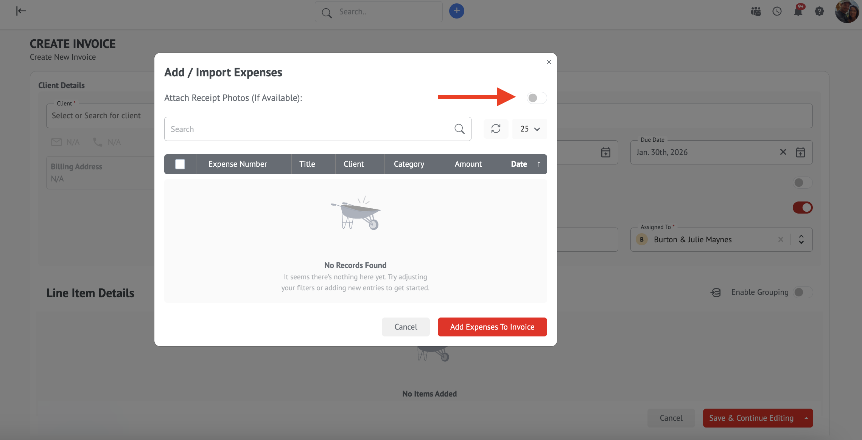Expand Save & Continue Editing options arrow
The image size is (862, 440).
point(806,418)
